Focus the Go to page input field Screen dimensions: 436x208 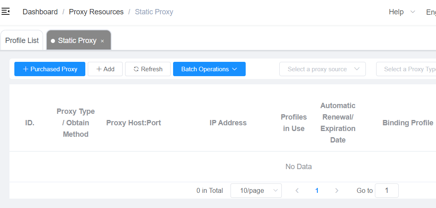coord(386,190)
